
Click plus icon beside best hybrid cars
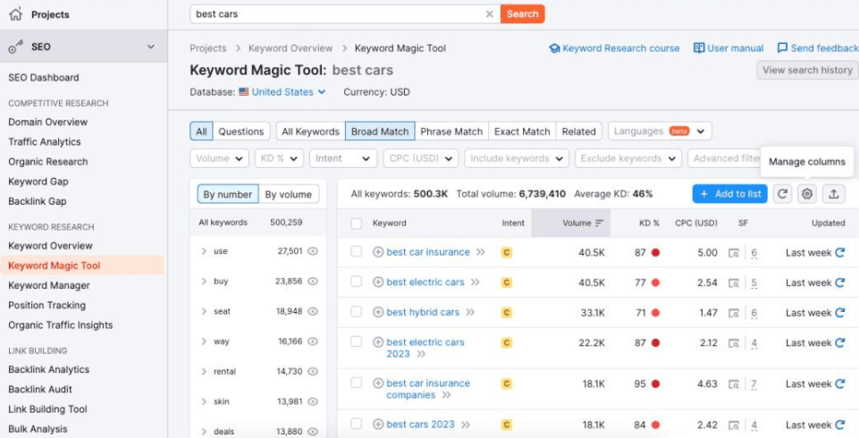pyautogui.click(x=378, y=313)
